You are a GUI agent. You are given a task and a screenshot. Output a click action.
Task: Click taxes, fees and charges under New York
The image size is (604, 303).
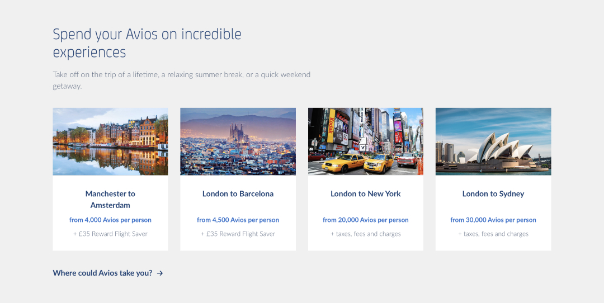(365, 234)
